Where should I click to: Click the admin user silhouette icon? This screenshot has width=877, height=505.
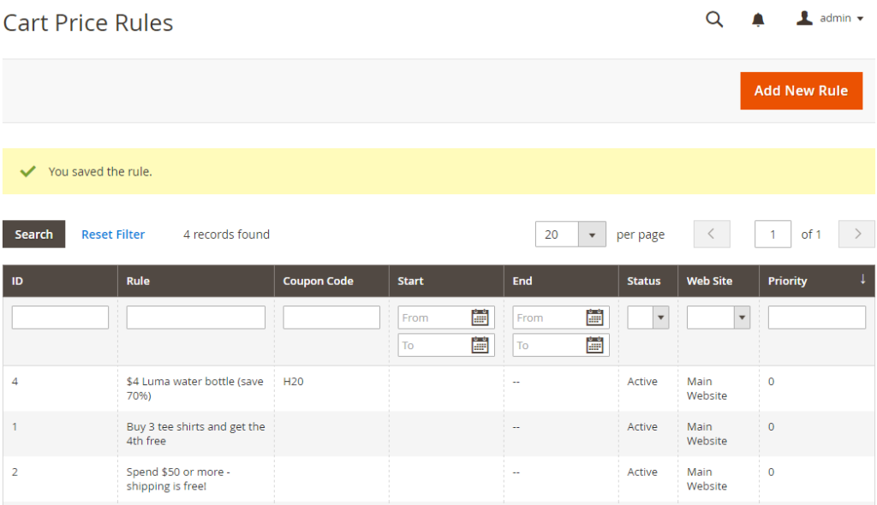pos(804,18)
